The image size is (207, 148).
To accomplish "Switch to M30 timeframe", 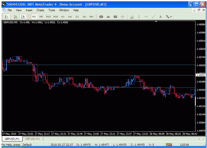I will coord(56,17).
